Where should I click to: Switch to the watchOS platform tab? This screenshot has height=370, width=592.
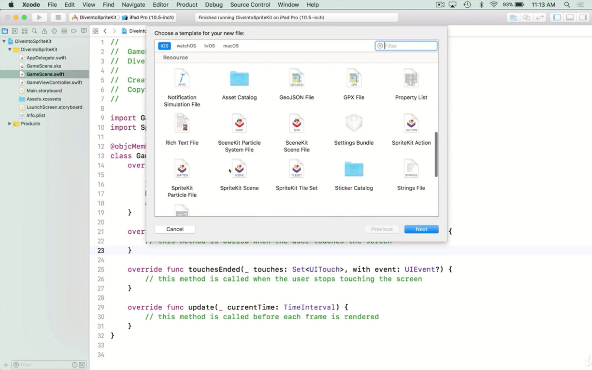186,46
